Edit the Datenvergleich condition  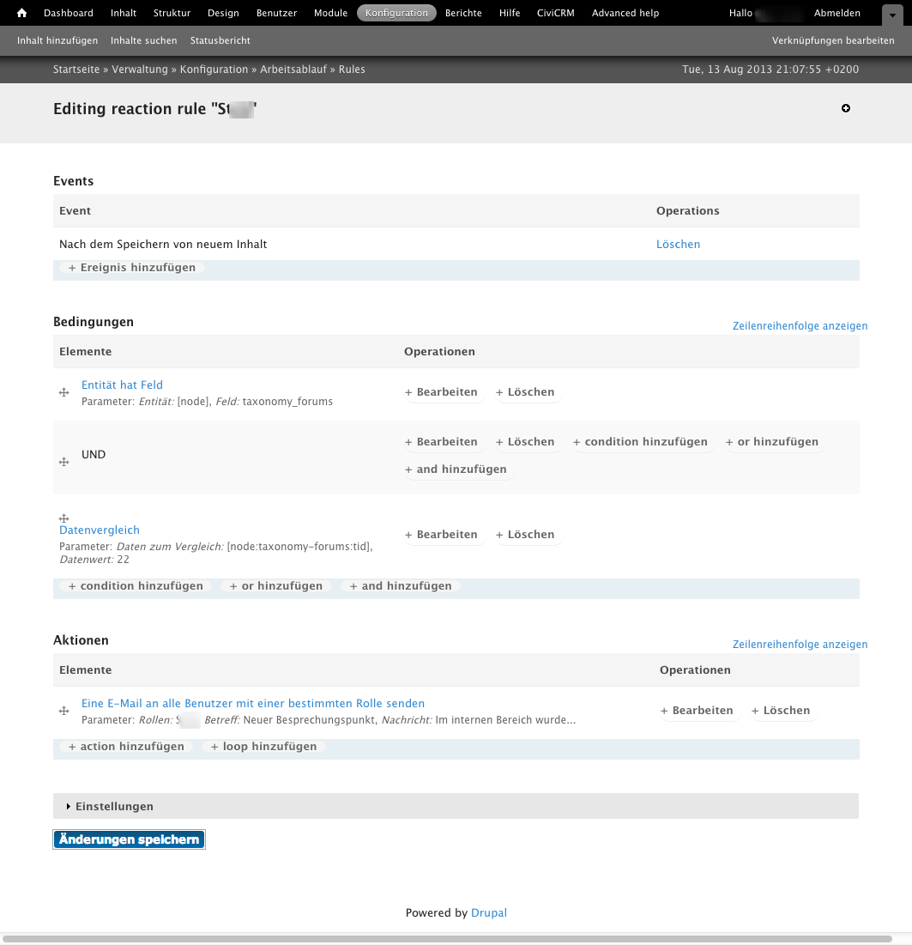coord(441,535)
